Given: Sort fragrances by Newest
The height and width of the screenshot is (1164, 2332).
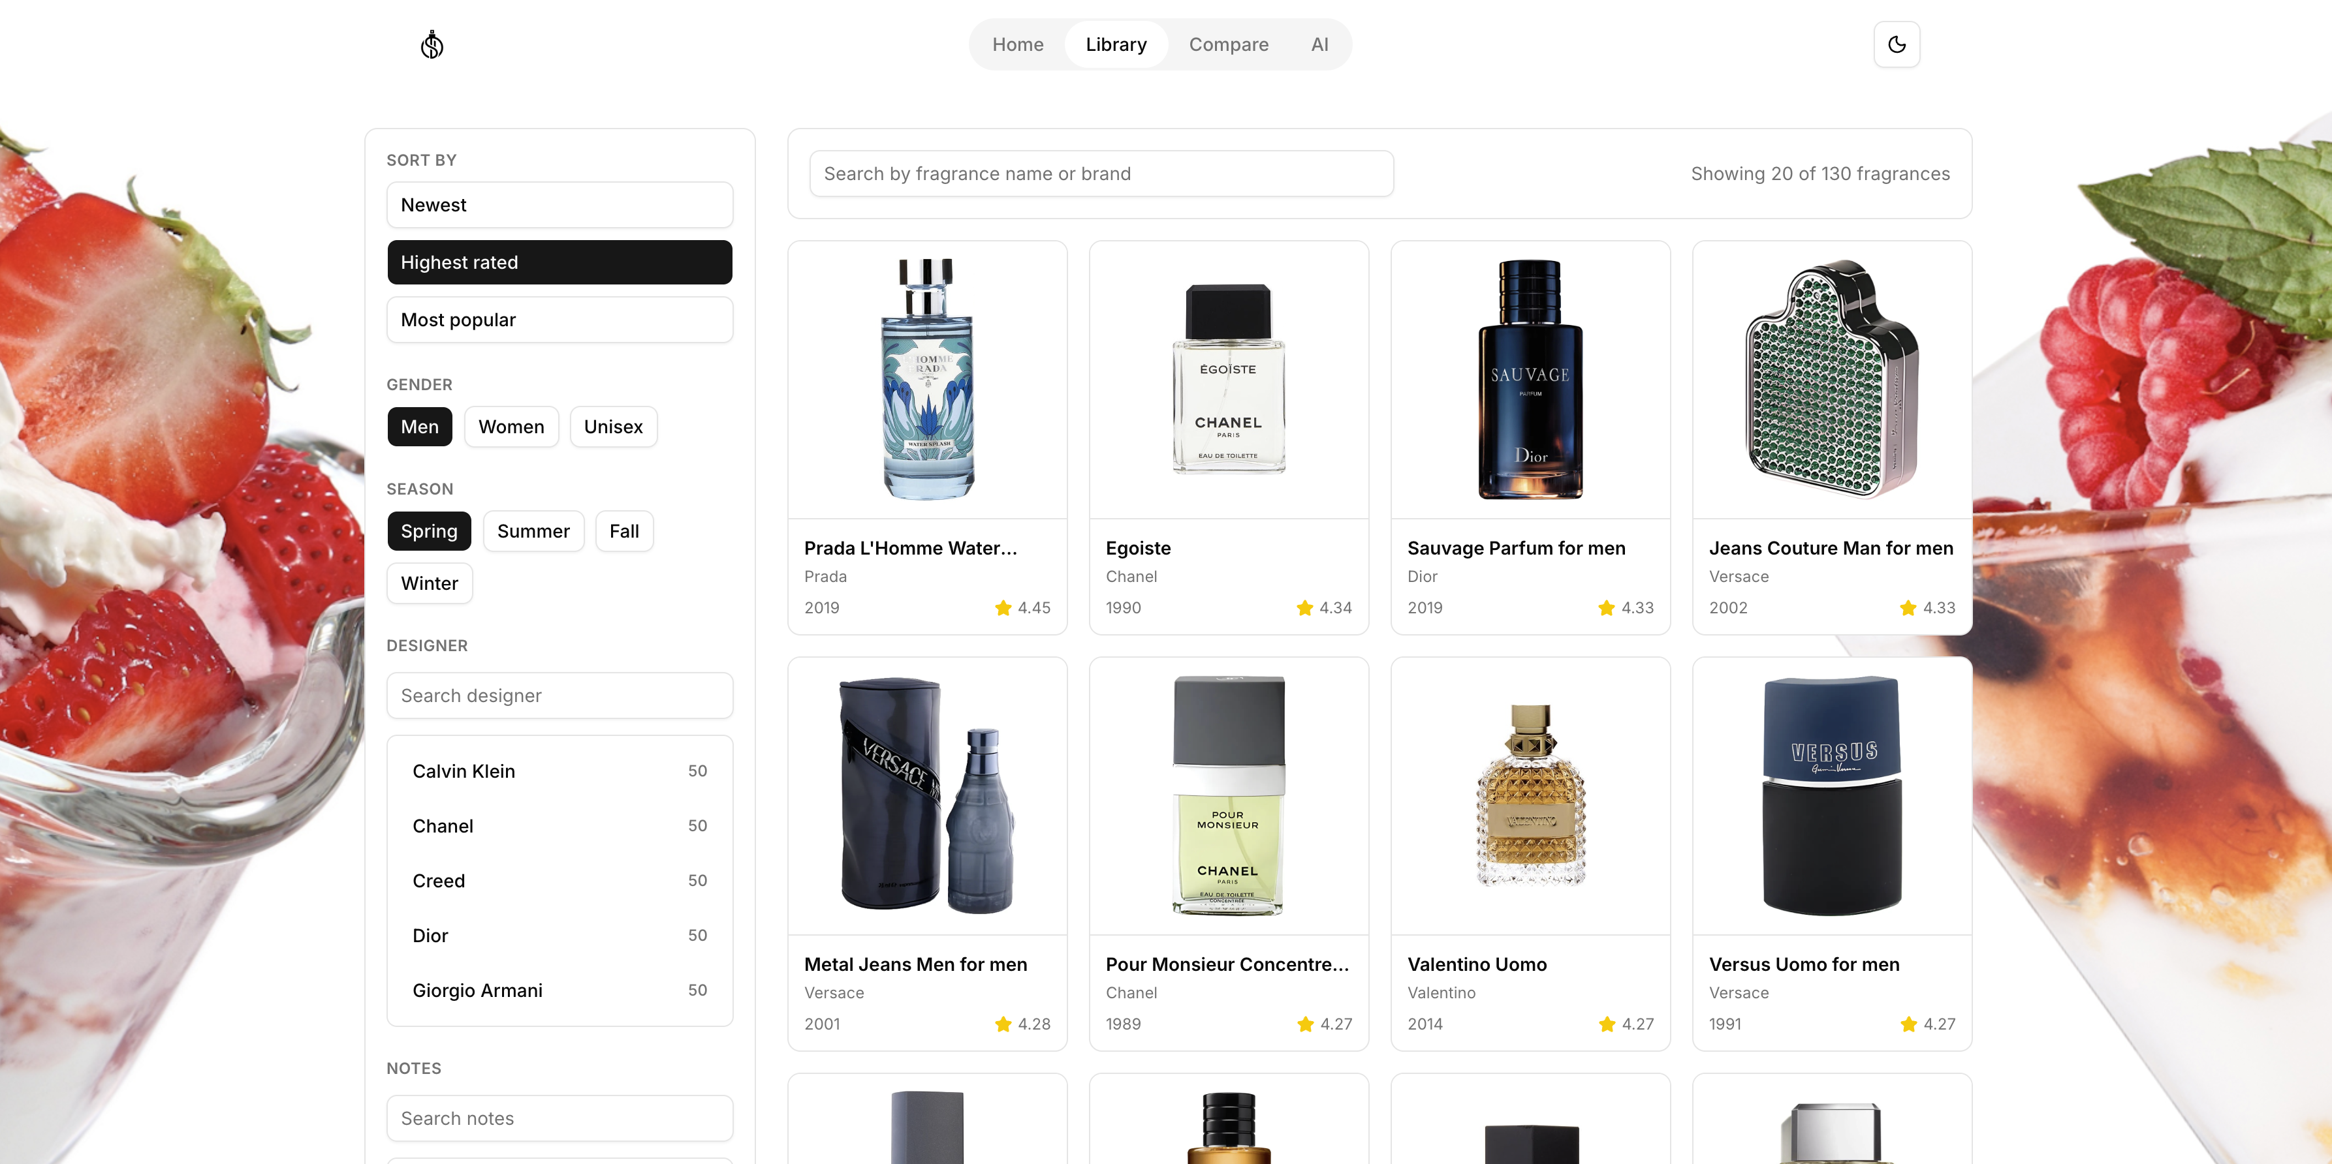Looking at the screenshot, I should pyautogui.click(x=559, y=206).
